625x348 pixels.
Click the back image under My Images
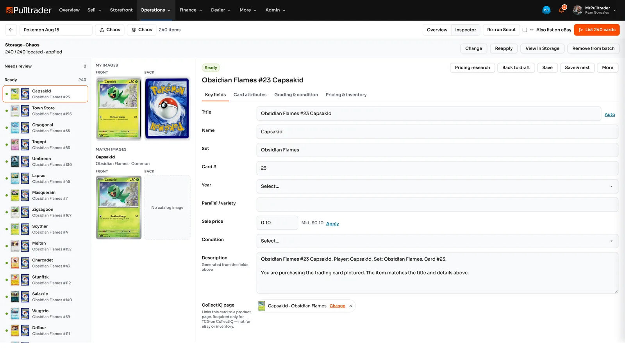click(167, 108)
